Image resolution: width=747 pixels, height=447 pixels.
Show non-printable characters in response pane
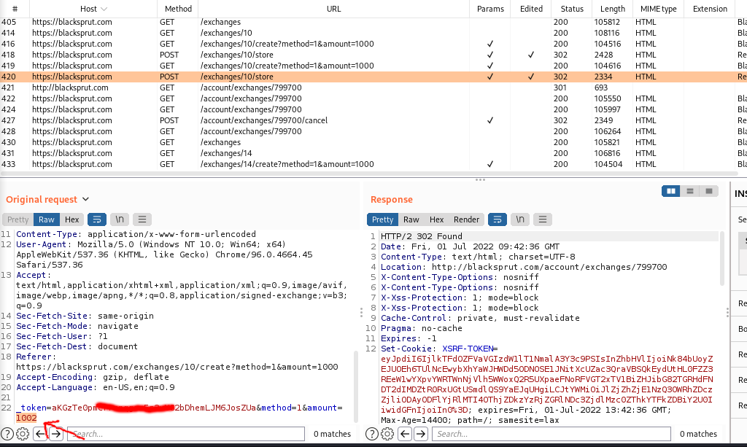520,219
